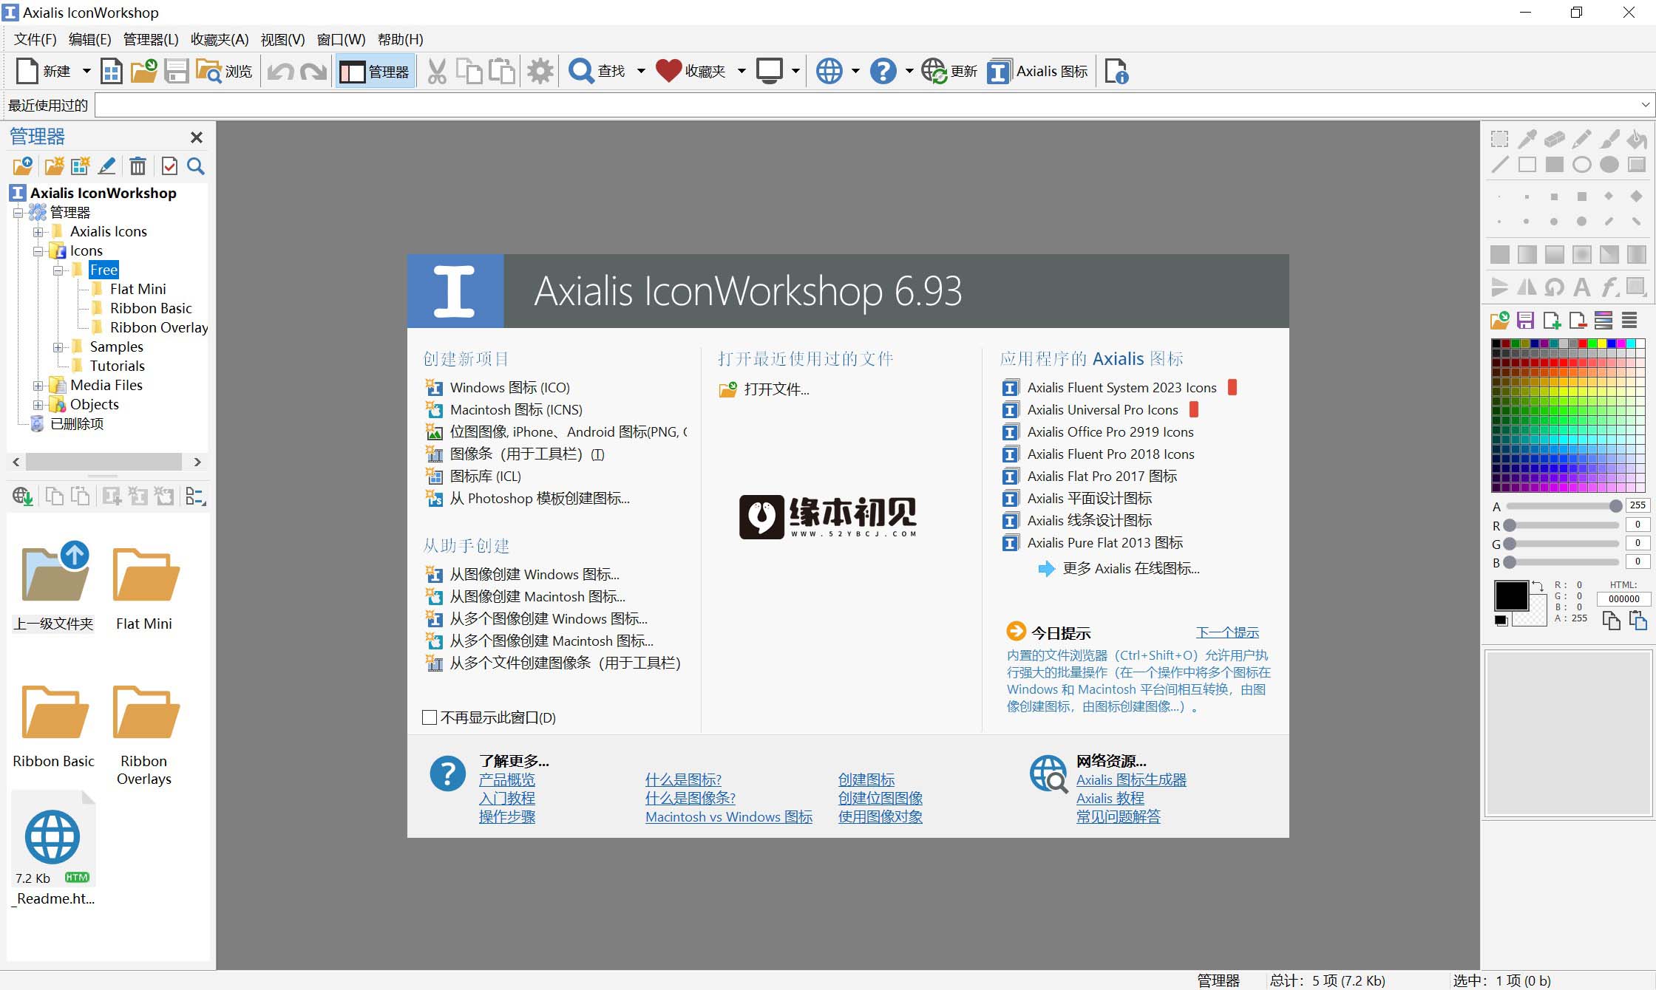1656x990 pixels.
Task: Select the pencil drawing tool
Action: click(x=1581, y=139)
